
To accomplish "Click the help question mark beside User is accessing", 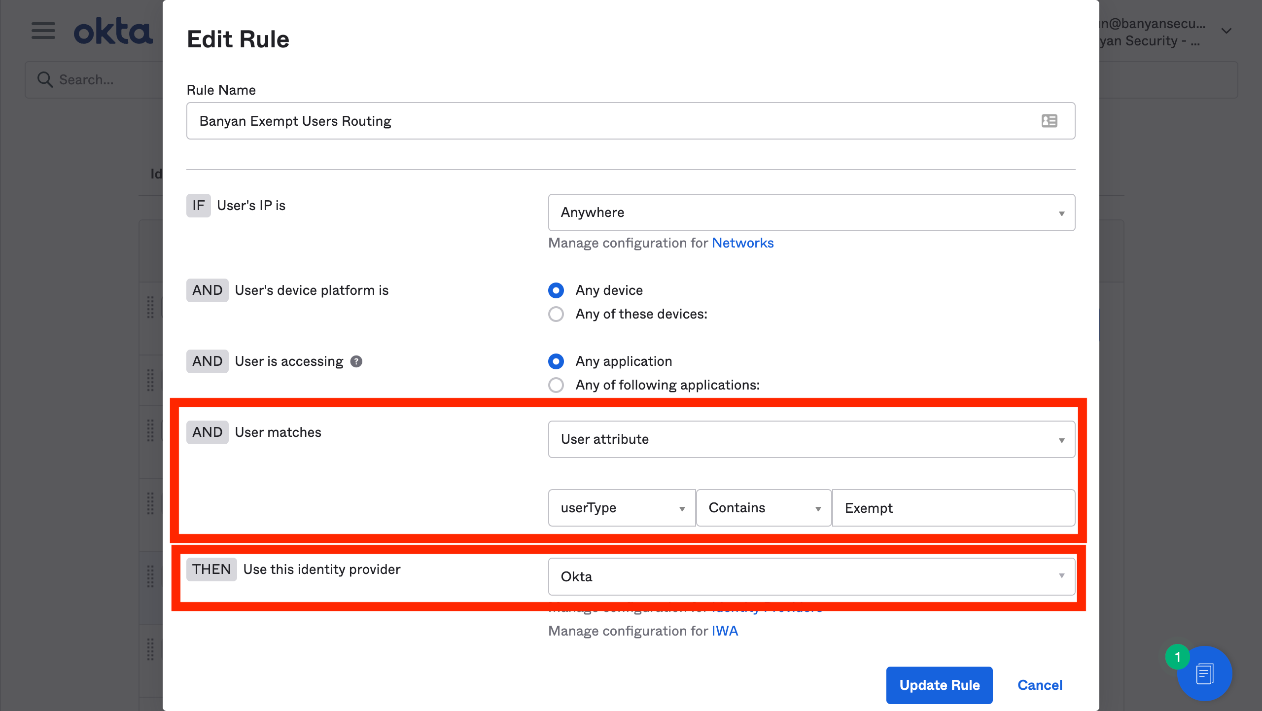I will [x=356, y=361].
